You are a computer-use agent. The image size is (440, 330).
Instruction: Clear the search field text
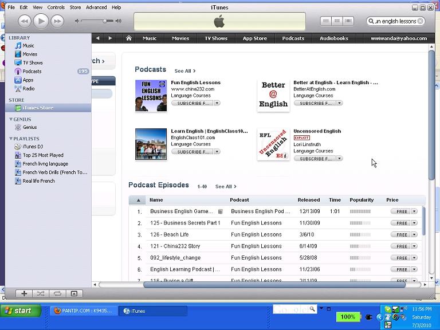tap(420, 21)
